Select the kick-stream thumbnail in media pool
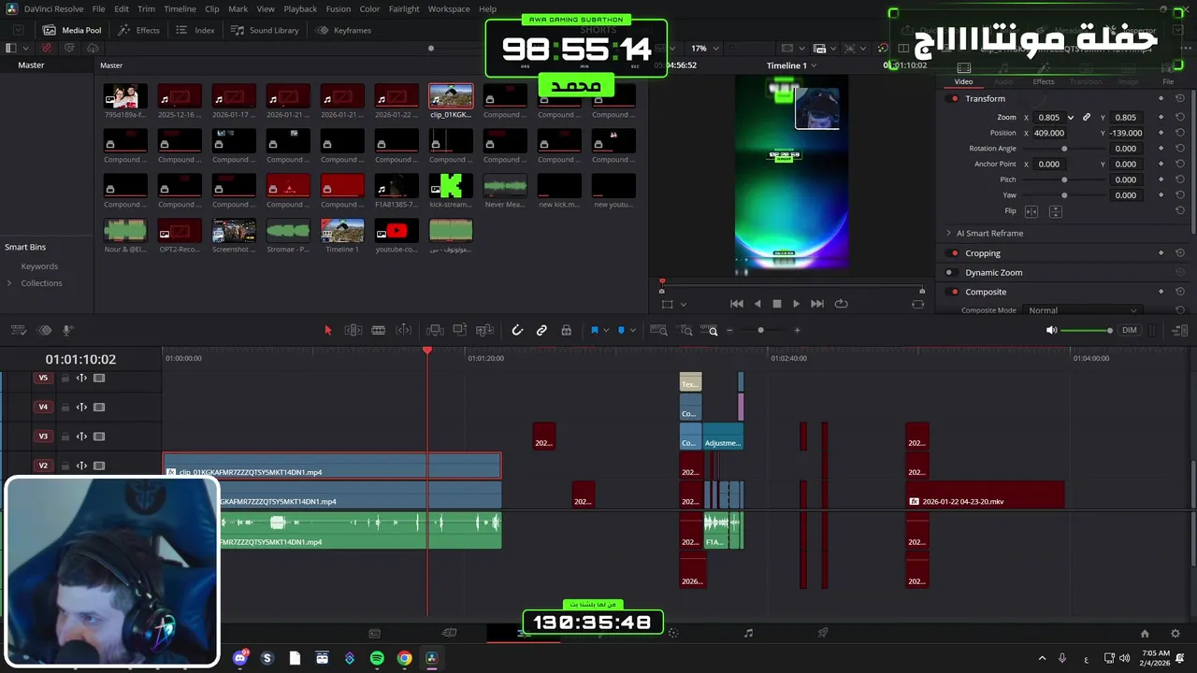This screenshot has height=673, width=1197. (451, 185)
